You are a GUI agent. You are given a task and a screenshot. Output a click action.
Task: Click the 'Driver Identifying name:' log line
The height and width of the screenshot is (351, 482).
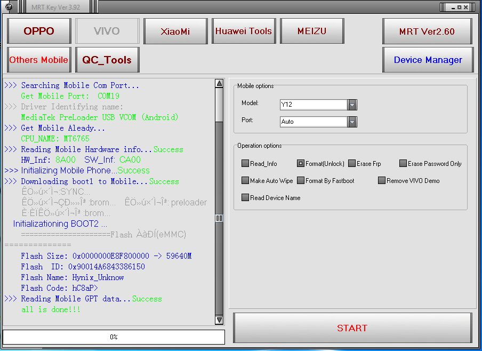click(x=63, y=107)
